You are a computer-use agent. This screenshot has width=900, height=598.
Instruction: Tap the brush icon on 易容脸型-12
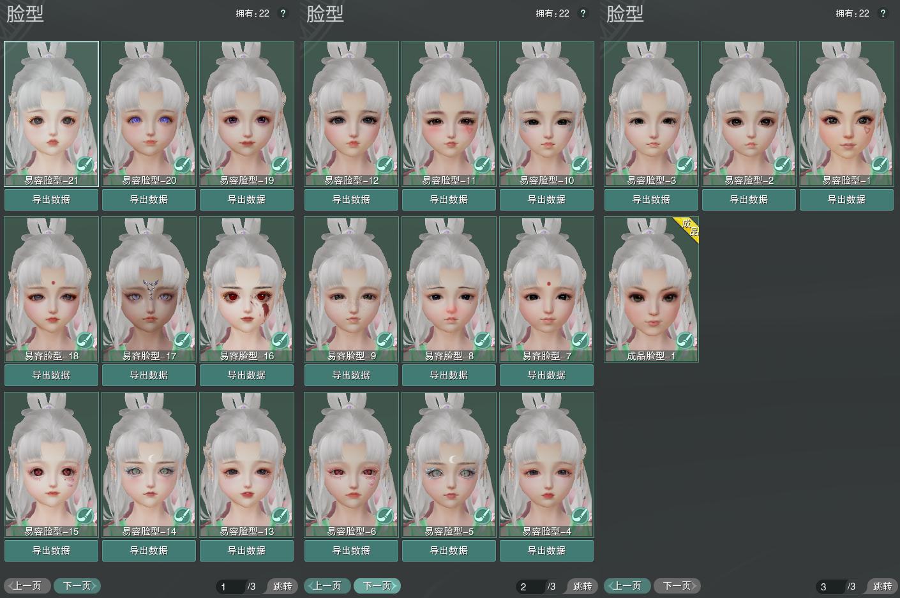coord(384,165)
